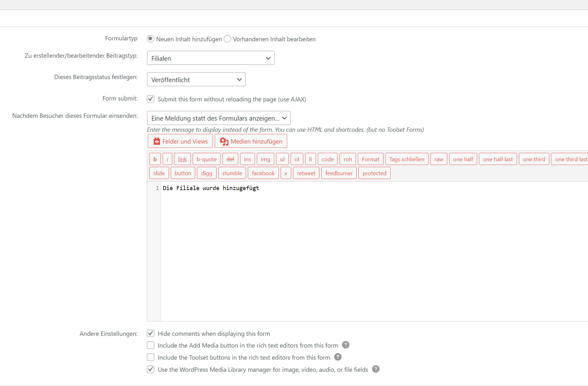Open help icon for Media Library manager option

(x=376, y=369)
